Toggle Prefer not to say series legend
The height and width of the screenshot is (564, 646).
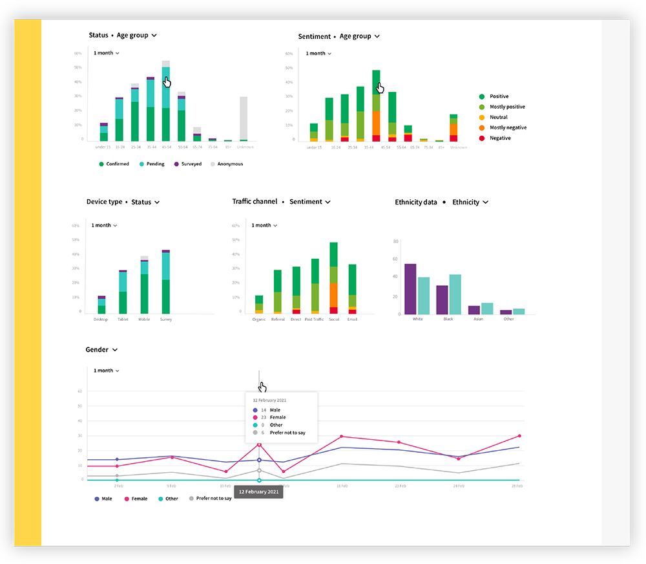coord(211,499)
